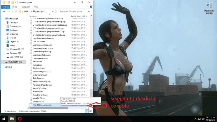
Task: Open Descargas folder in sidebar
Action: click(14, 22)
